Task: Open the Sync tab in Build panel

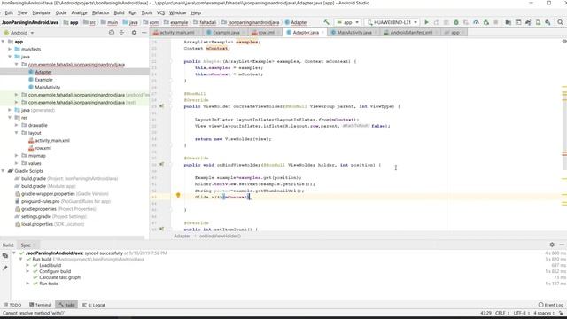Action: pos(27,245)
